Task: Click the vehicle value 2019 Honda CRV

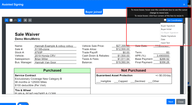Action: pyautogui.click(x=45, y=56)
